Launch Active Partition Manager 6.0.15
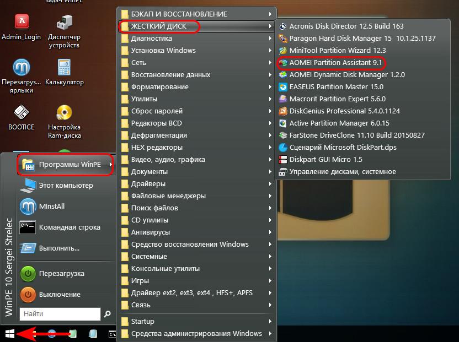 (362, 123)
